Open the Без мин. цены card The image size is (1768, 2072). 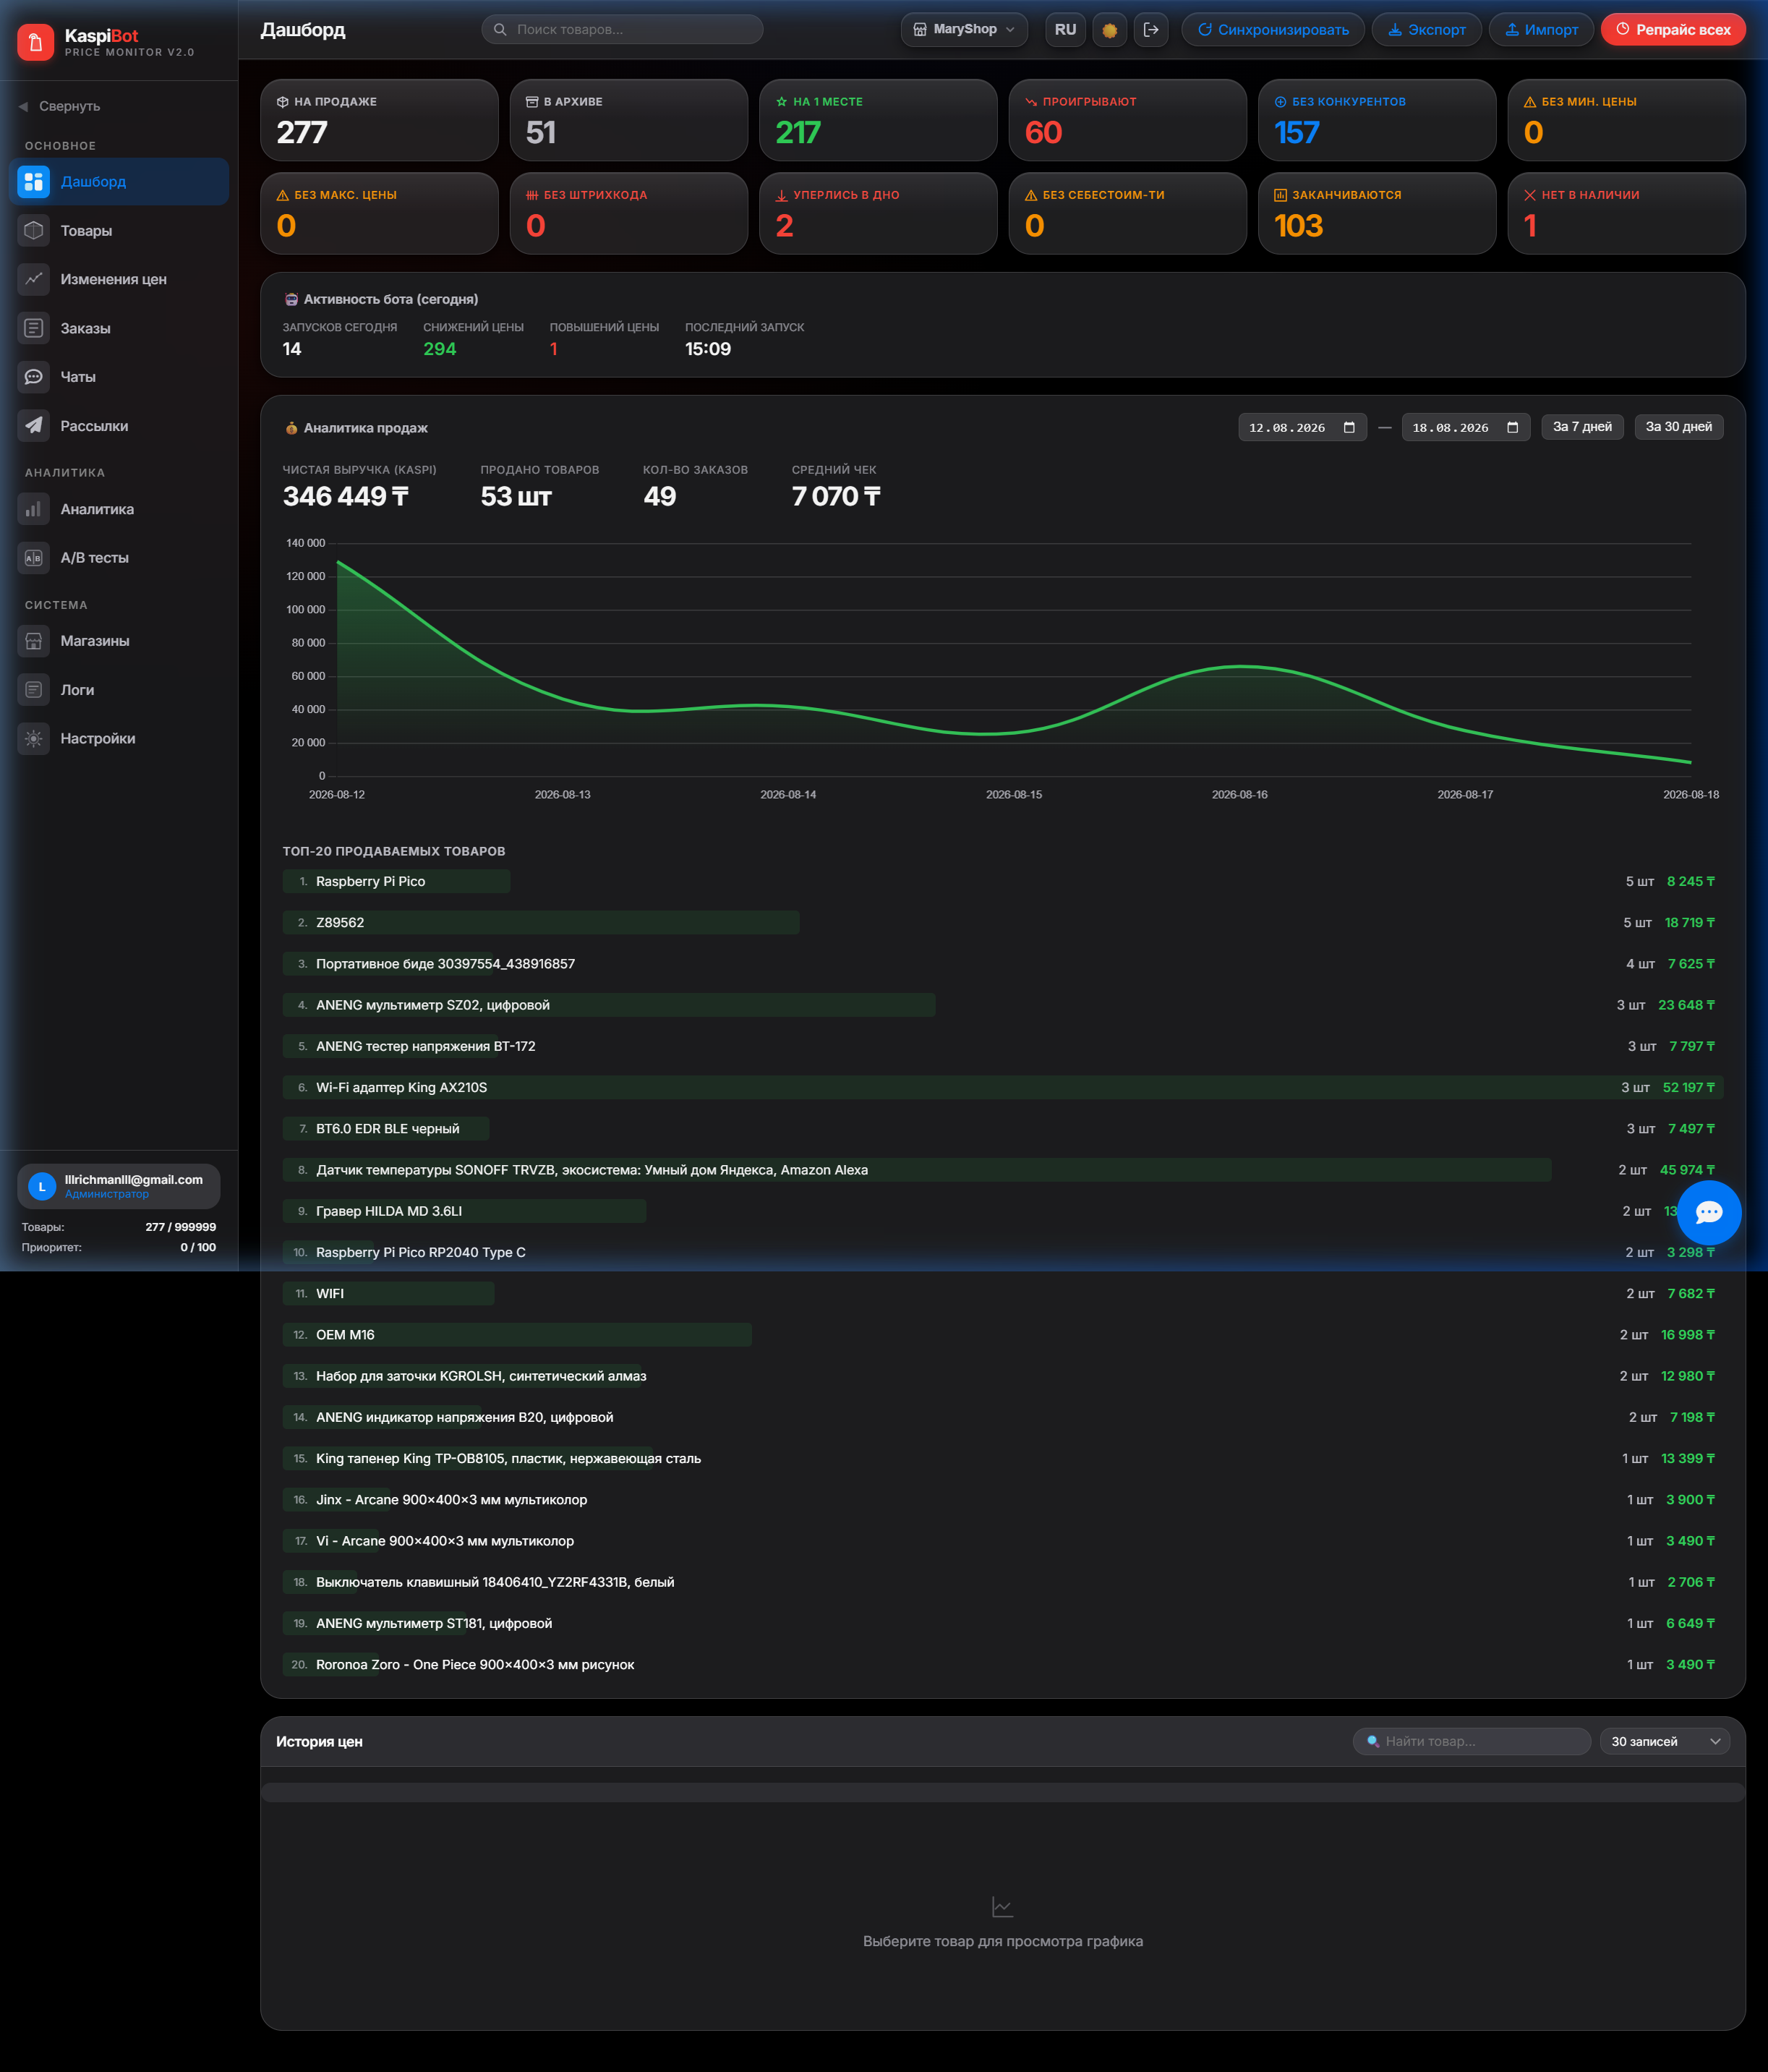[1627, 120]
